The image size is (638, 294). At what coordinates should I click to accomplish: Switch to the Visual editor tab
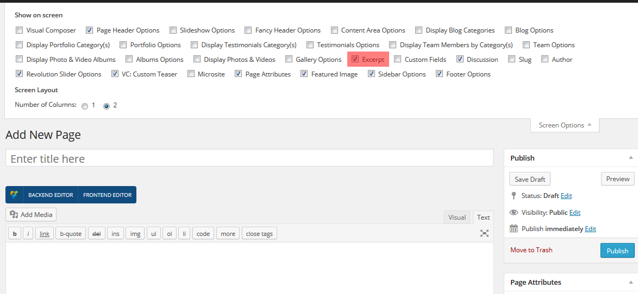(456, 218)
